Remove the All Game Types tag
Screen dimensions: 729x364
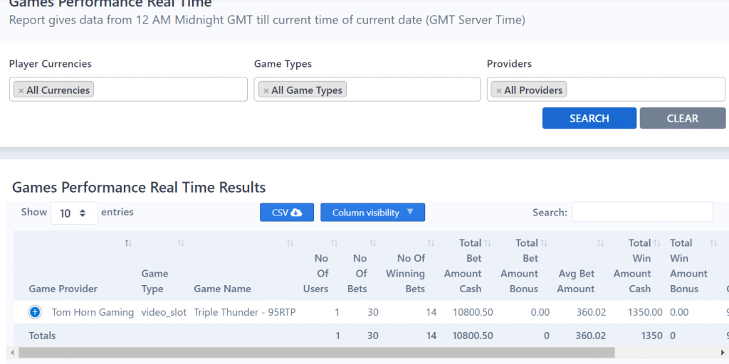click(x=266, y=91)
